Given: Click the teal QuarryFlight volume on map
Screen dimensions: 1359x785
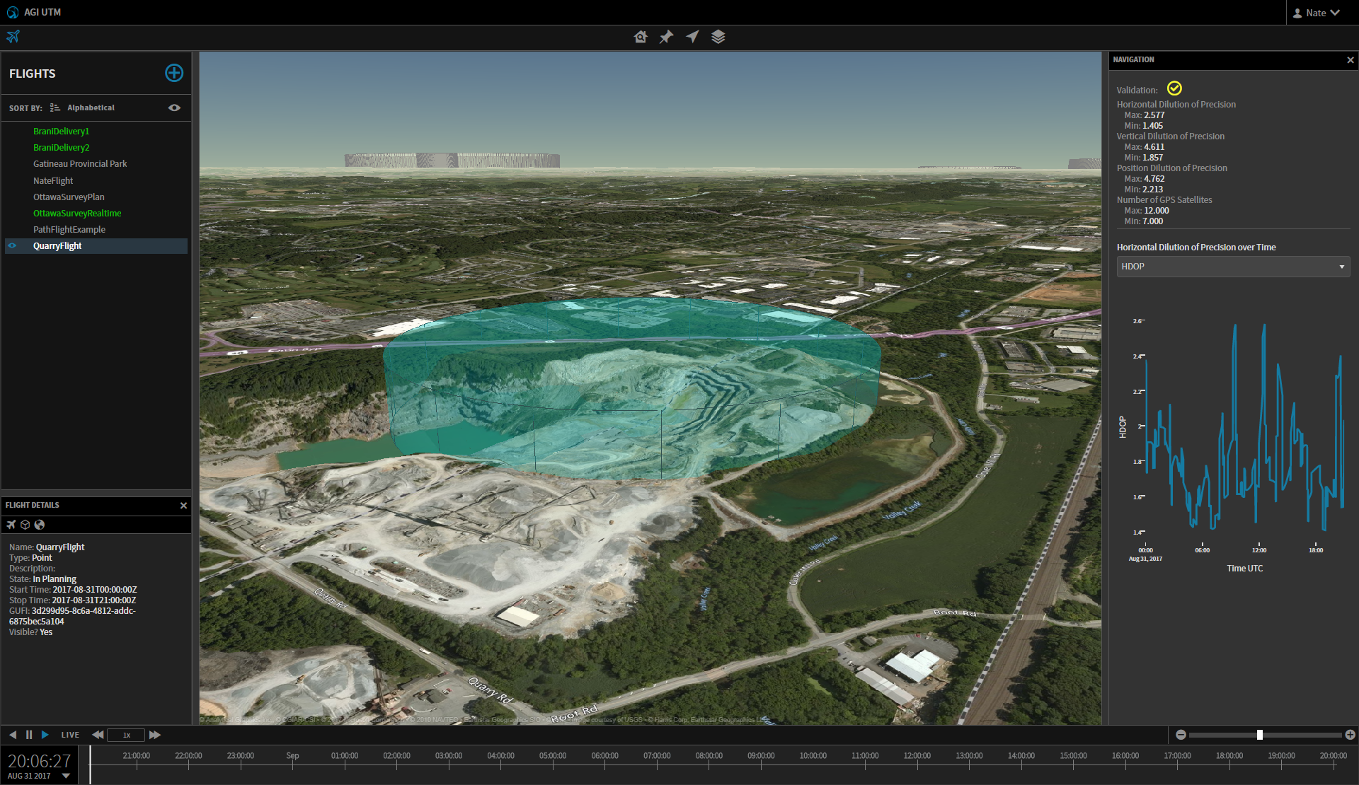Looking at the screenshot, I should pos(632,388).
